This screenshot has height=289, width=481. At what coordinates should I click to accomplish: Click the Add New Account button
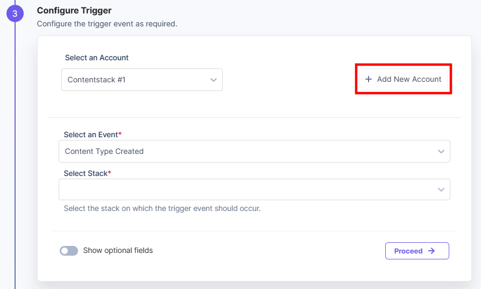(x=404, y=79)
